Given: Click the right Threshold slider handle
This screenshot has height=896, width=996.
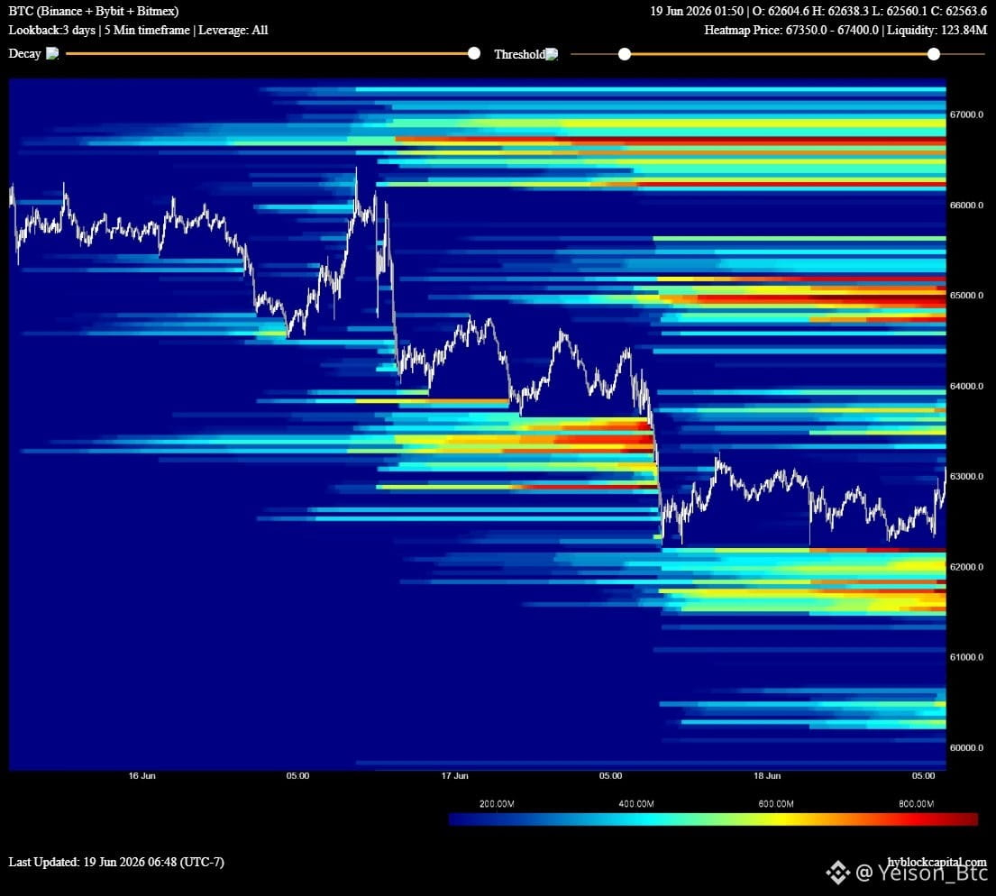Looking at the screenshot, I should click(934, 54).
